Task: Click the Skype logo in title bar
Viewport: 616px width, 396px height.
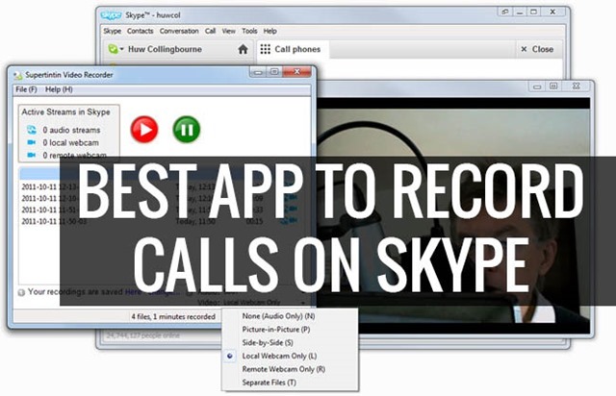Action: click(112, 15)
